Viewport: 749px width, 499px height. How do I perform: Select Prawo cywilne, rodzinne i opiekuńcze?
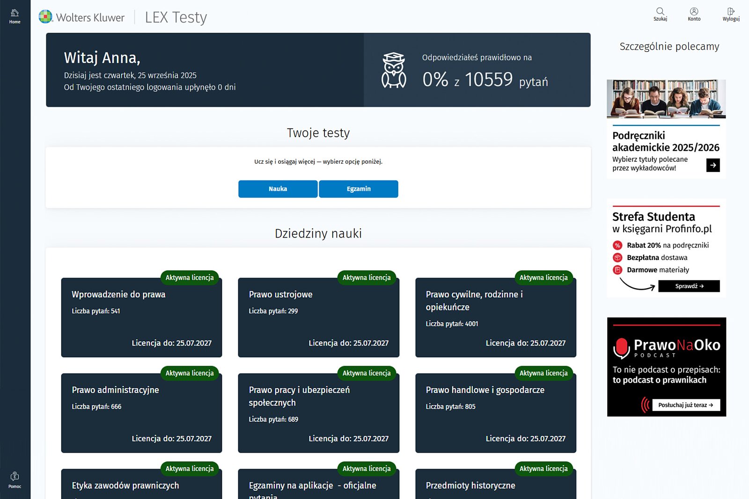(495, 318)
